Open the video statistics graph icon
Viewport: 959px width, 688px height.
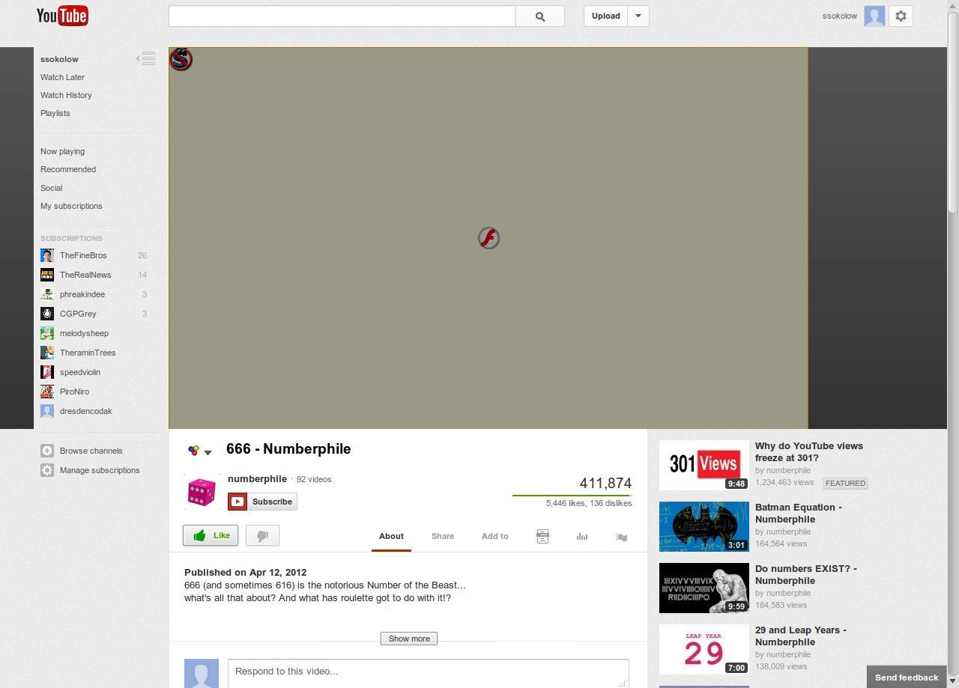pyautogui.click(x=582, y=536)
